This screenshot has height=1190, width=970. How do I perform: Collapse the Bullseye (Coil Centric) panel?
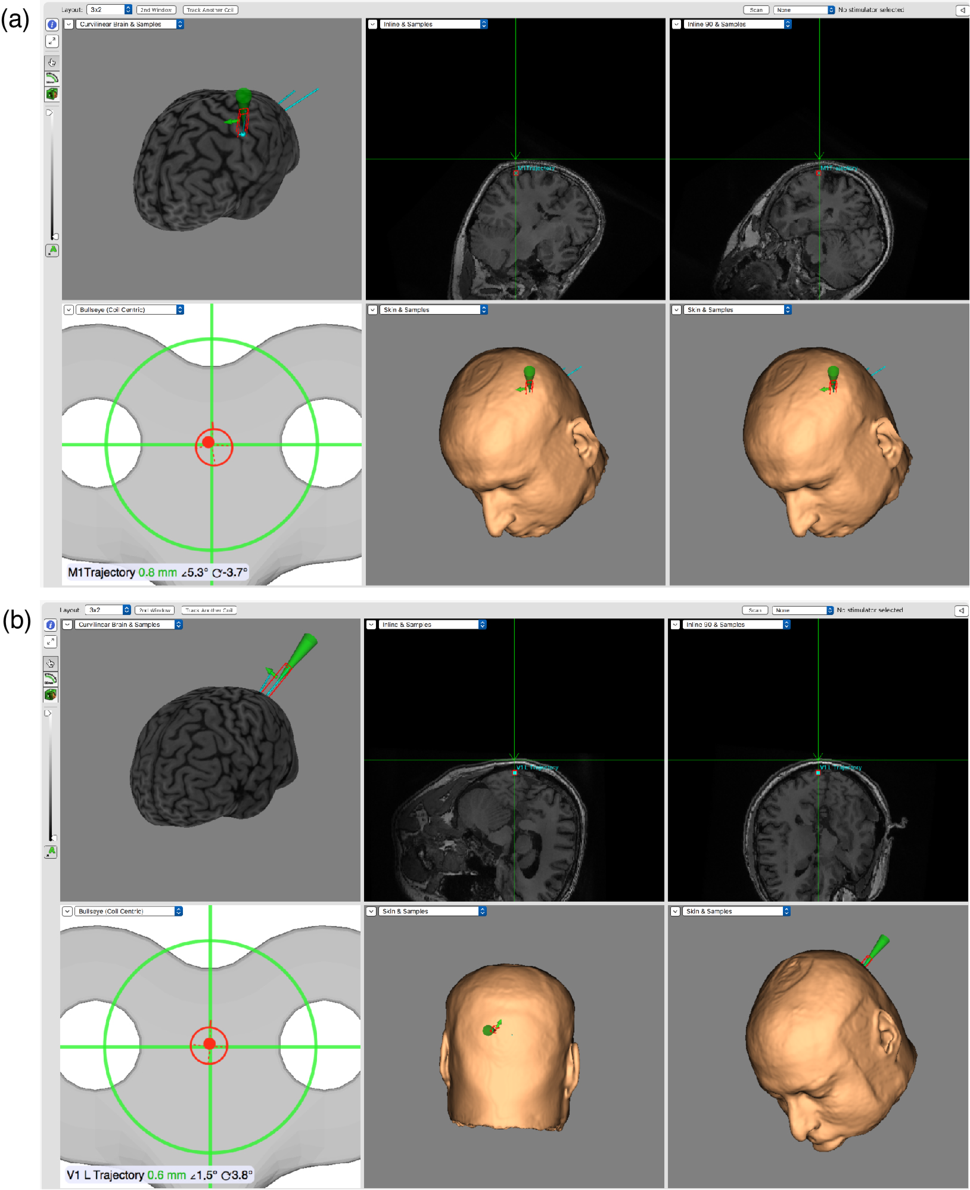click(x=68, y=310)
